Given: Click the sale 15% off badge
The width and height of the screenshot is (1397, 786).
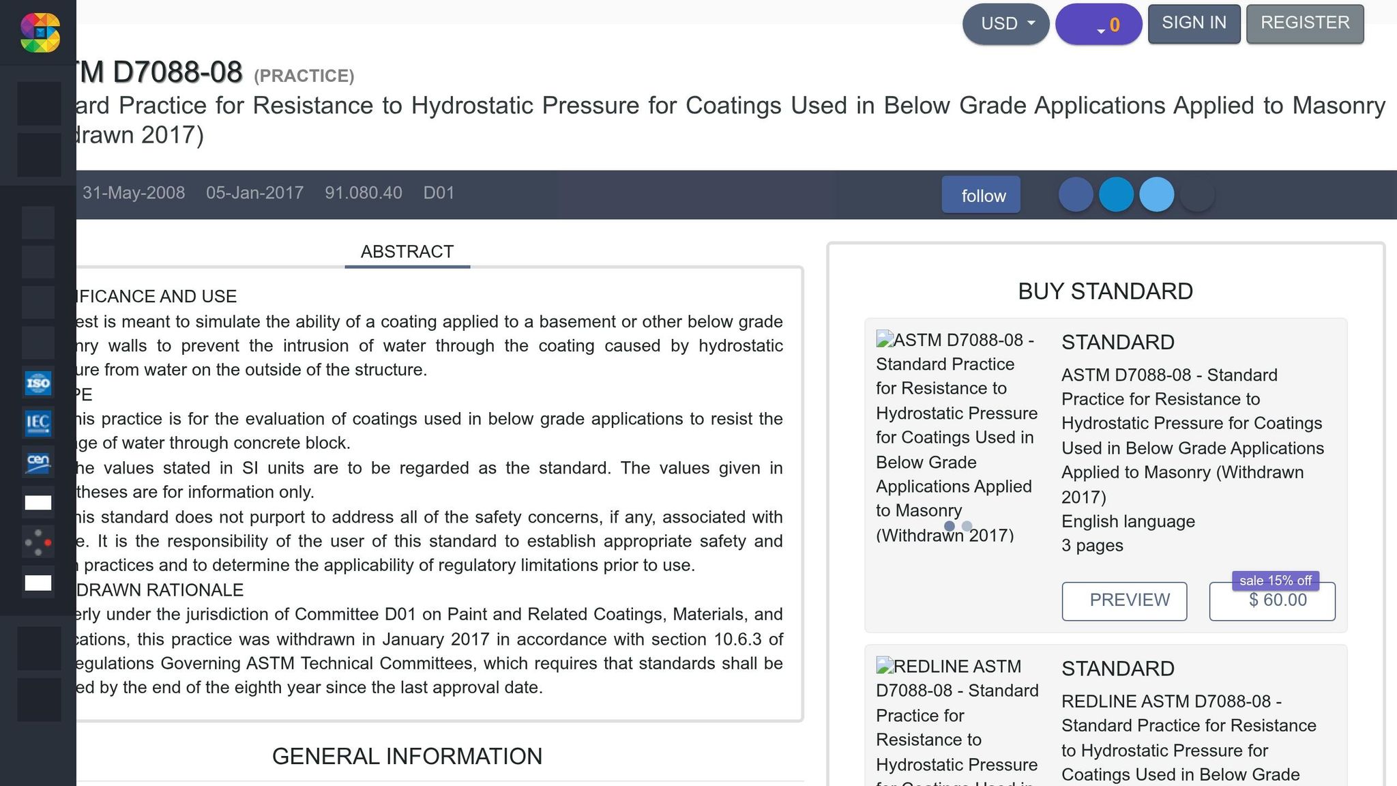Looking at the screenshot, I should pyautogui.click(x=1276, y=581).
